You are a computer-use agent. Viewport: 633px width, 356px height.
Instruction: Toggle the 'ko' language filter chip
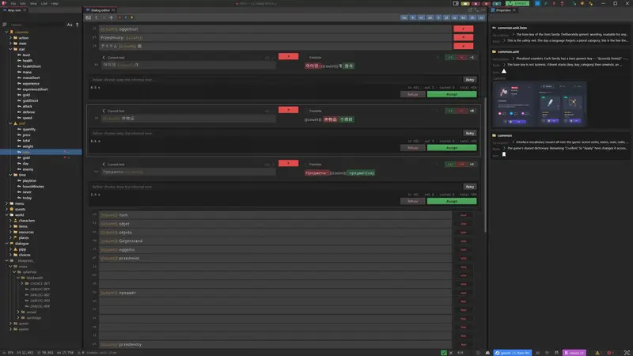tap(464, 17)
